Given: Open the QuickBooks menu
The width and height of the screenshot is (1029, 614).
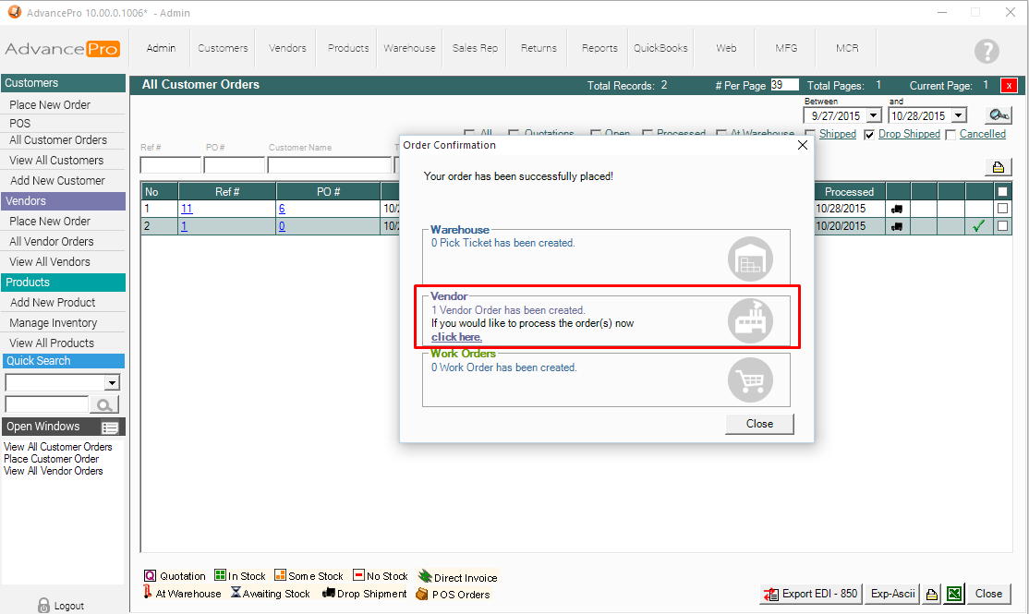Looking at the screenshot, I should click(x=660, y=48).
